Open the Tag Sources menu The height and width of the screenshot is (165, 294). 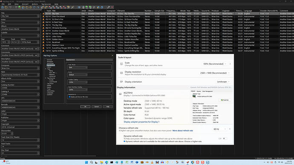pos(46,4)
